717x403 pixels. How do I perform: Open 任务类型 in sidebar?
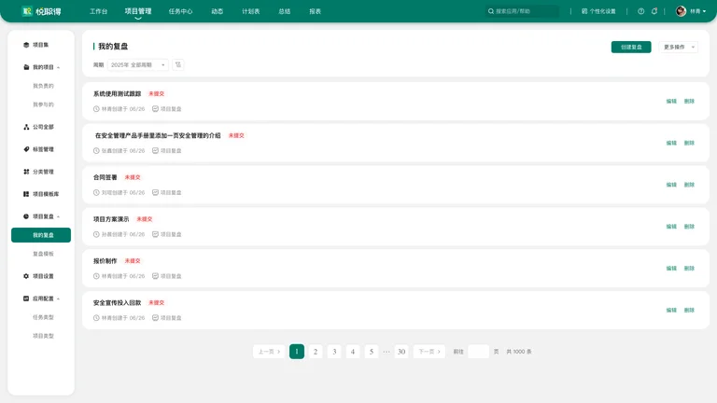point(43,317)
